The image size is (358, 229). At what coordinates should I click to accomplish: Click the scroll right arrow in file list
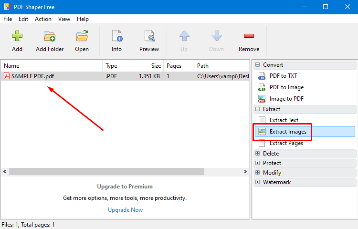(x=245, y=172)
